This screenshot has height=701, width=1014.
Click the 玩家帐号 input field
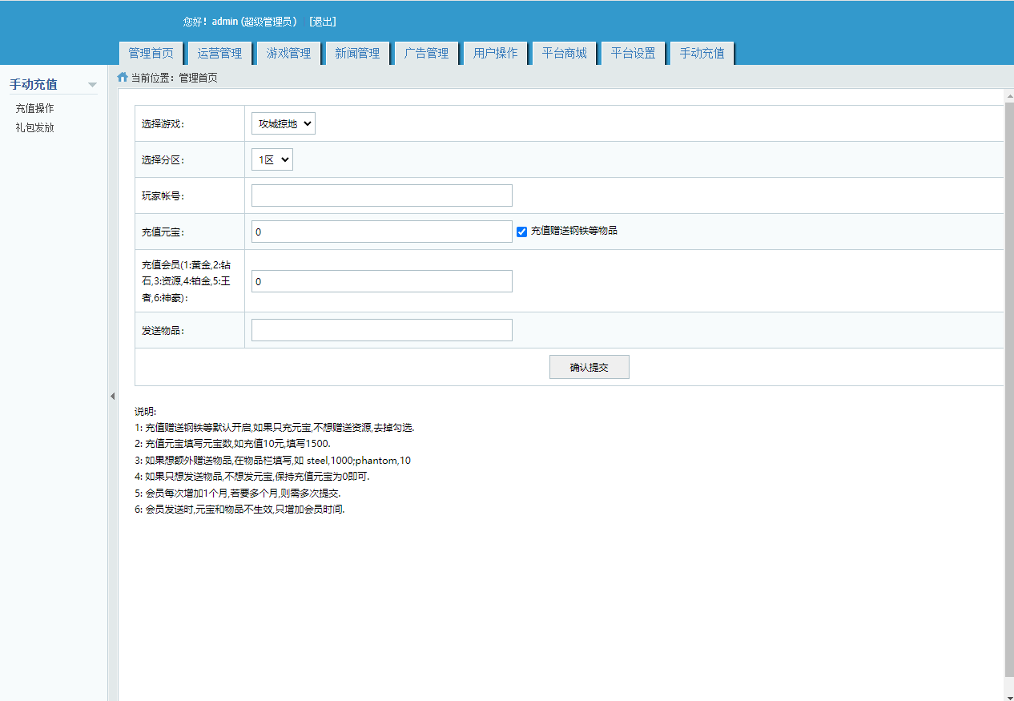click(x=381, y=195)
